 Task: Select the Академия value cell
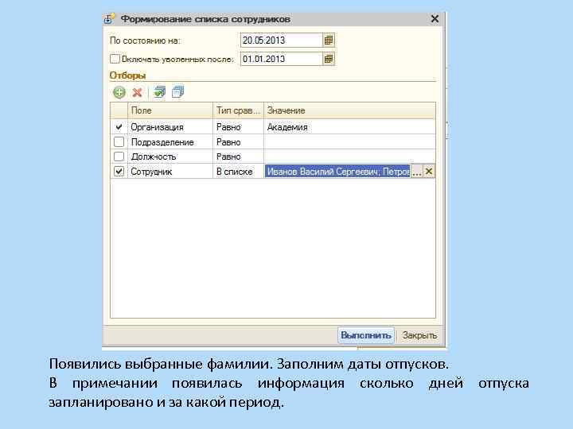point(349,127)
